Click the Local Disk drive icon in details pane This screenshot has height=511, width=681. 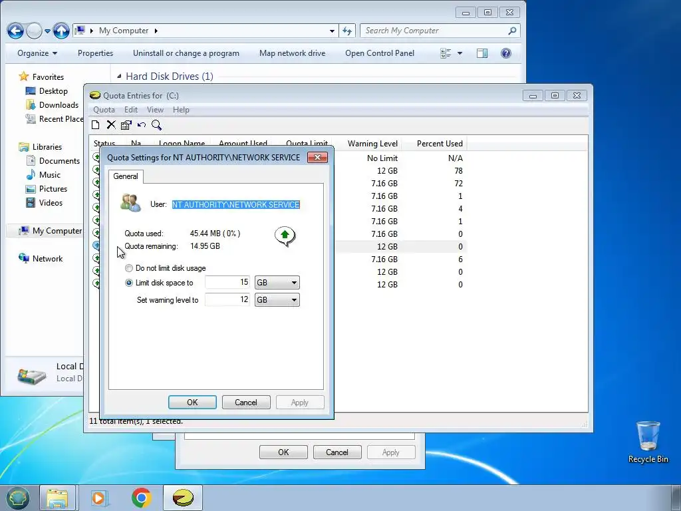32,375
